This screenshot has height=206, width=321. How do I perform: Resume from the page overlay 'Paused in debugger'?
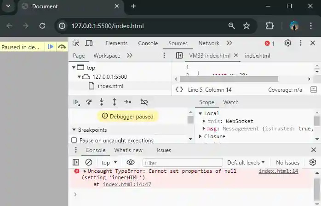pyautogui.click(x=51, y=47)
